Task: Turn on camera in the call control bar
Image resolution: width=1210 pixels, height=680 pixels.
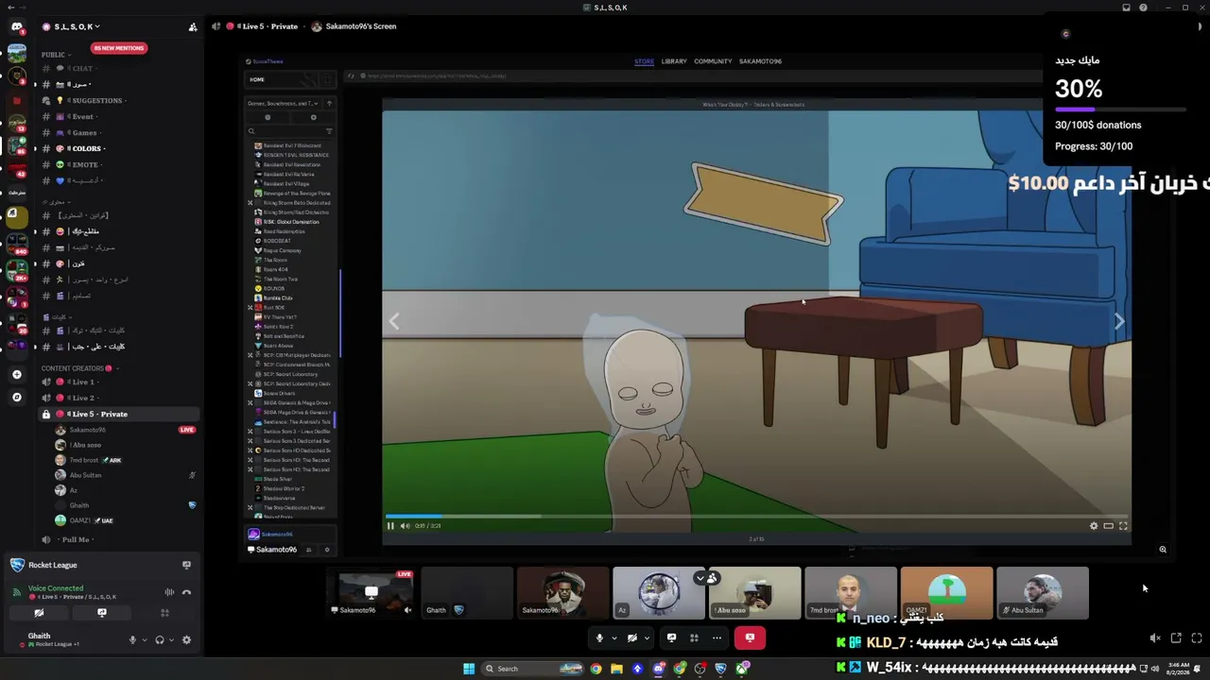Action: [x=632, y=638]
